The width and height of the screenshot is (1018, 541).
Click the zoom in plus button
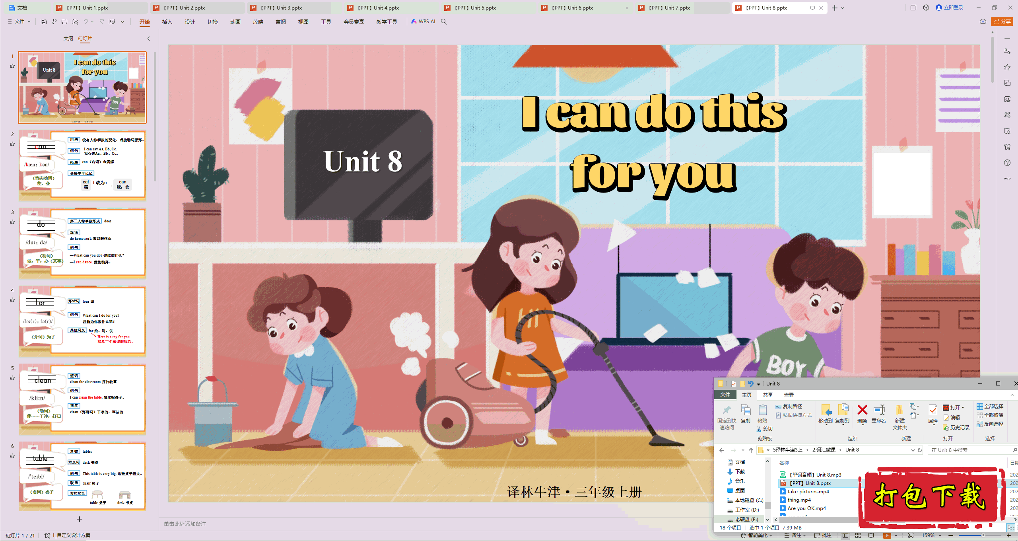(x=1009, y=535)
